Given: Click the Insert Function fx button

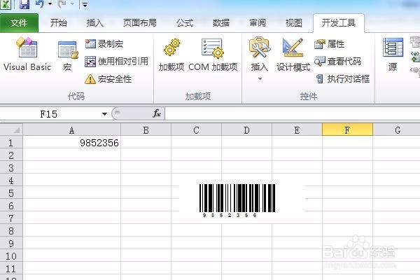Looking at the screenshot, I should click(157, 113).
